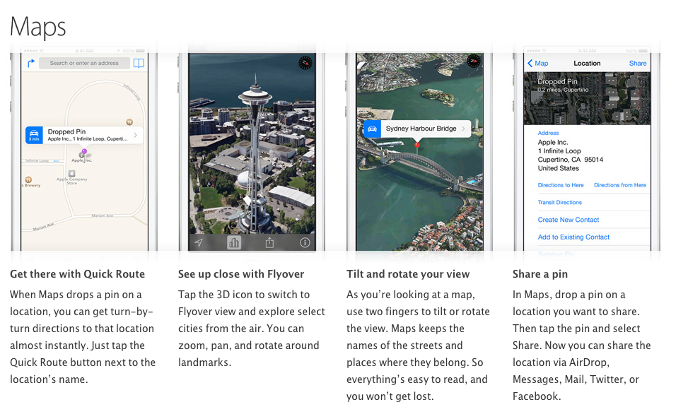
Task: Go back using the Map chevron
Action: [537, 63]
